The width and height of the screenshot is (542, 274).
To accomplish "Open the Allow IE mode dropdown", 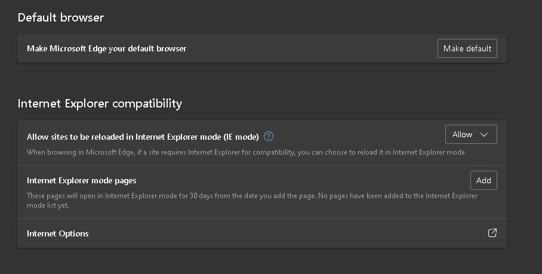I will pos(471,135).
